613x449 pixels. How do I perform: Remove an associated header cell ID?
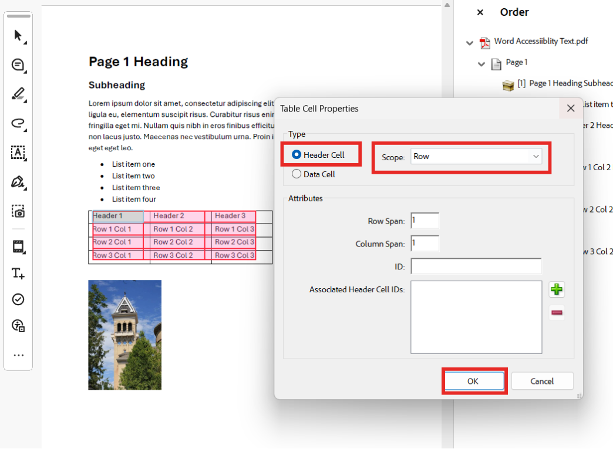(x=556, y=313)
